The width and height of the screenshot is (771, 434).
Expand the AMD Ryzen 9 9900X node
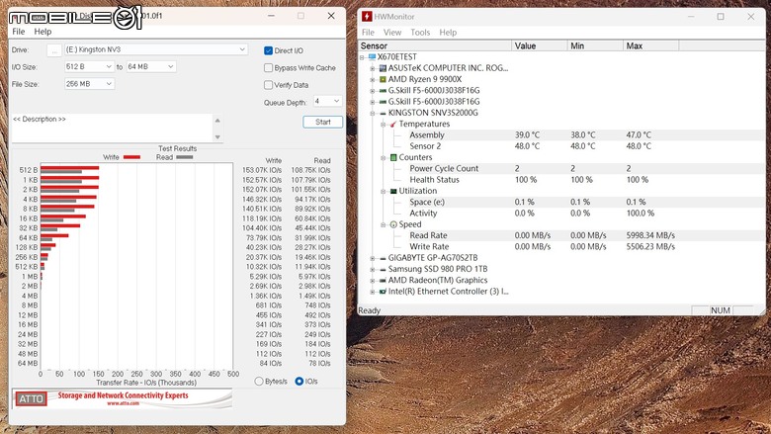click(x=373, y=80)
